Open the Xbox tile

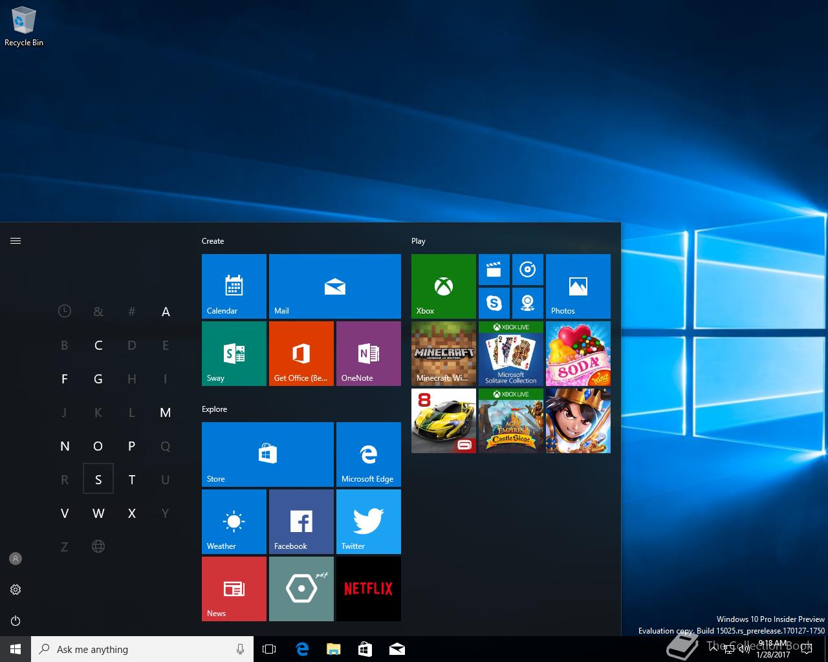click(444, 286)
